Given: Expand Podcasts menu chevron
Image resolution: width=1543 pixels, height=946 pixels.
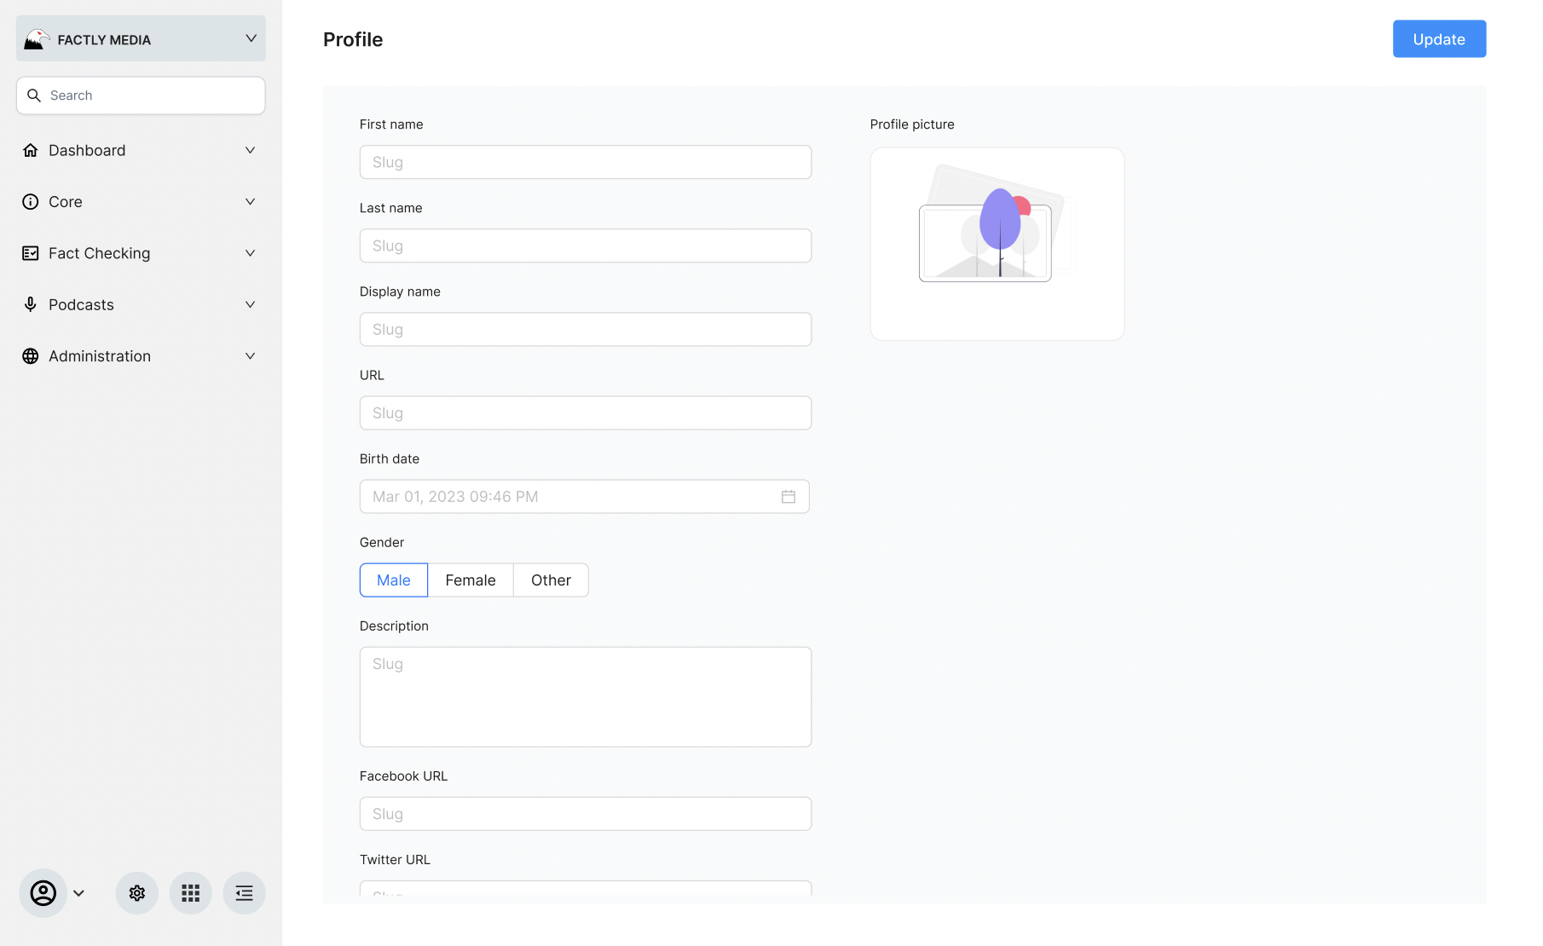Looking at the screenshot, I should point(251,304).
